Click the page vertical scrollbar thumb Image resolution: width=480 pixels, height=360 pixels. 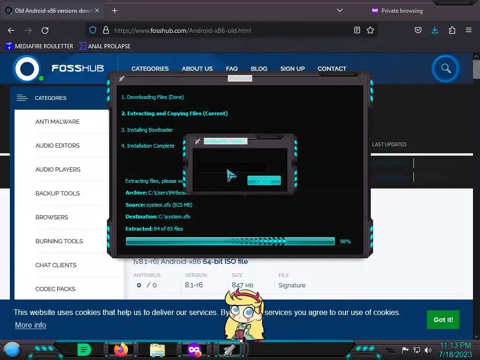coord(476,69)
